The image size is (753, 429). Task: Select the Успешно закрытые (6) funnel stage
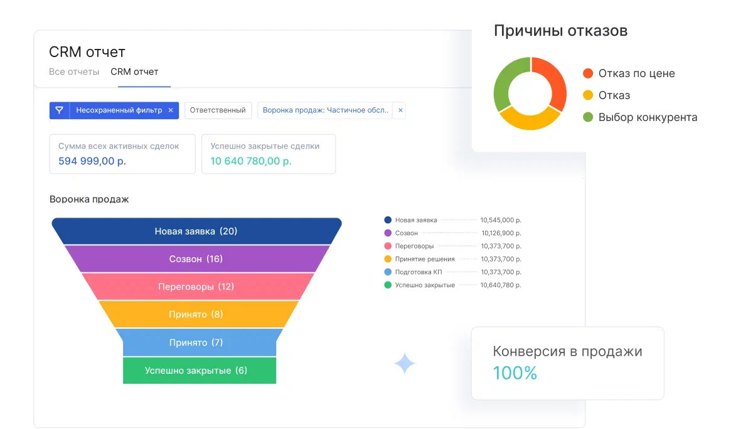(196, 371)
